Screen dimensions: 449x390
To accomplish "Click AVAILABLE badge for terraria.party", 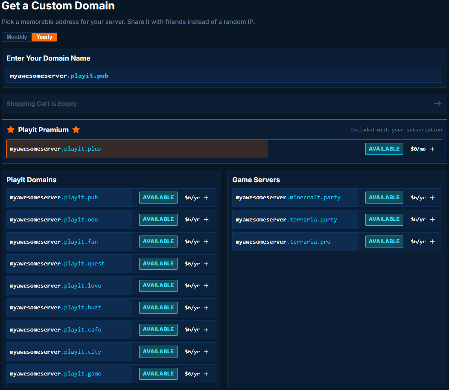I will tap(384, 219).
